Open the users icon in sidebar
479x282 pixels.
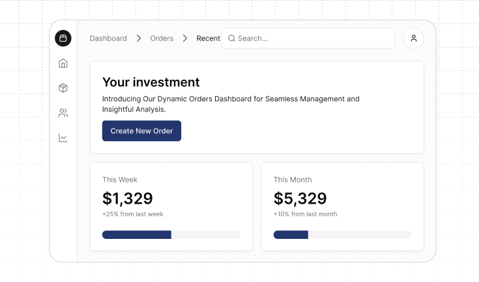click(x=63, y=113)
